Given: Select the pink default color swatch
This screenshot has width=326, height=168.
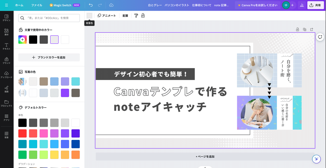Looking at the screenshot, I should tap(44, 133).
